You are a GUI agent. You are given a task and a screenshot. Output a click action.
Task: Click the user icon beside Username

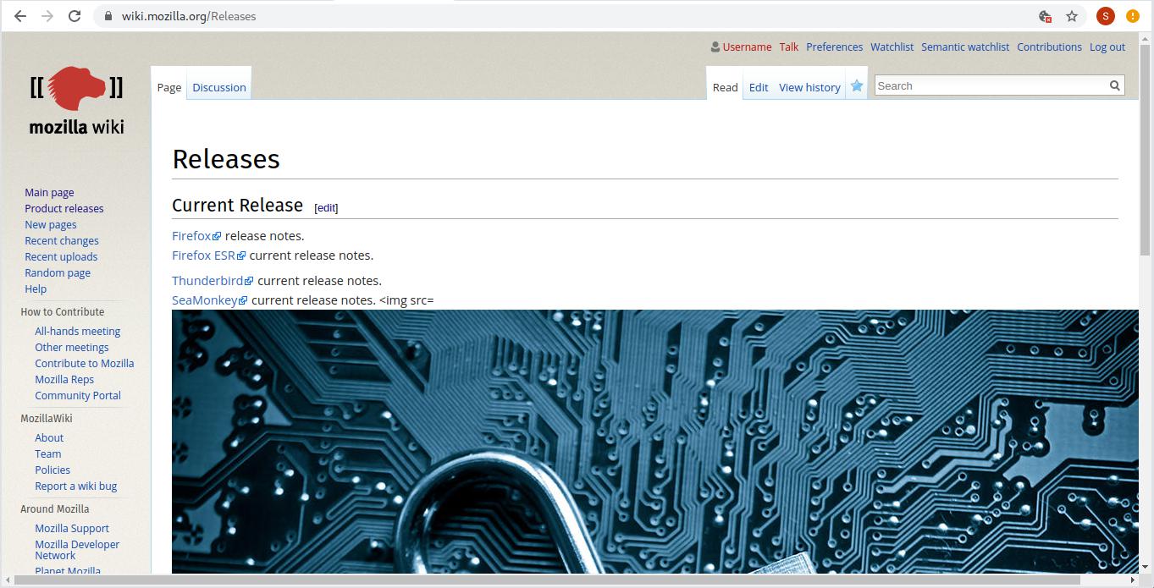coord(715,47)
